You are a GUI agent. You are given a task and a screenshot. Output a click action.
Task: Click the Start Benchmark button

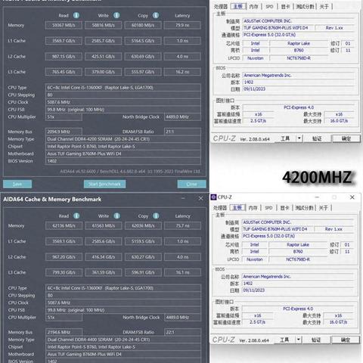pos(104,184)
